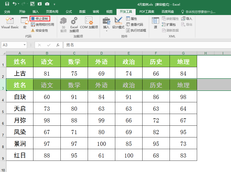This screenshot has height=172, width=231.
Task: Click cell 月弥 in column A
Action: (20, 120)
